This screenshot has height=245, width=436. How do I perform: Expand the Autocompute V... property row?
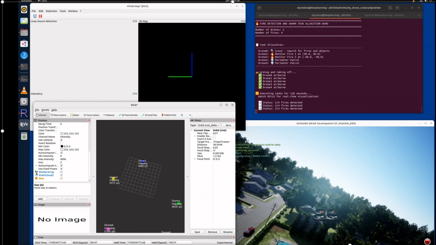pyautogui.click(x=36, y=165)
